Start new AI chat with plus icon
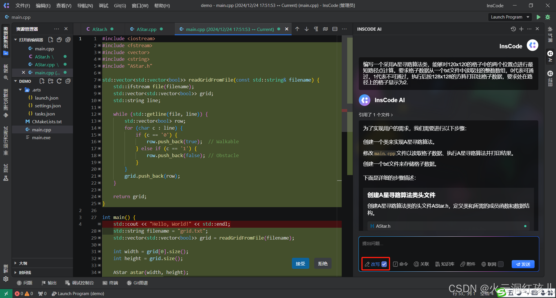 (521, 29)
